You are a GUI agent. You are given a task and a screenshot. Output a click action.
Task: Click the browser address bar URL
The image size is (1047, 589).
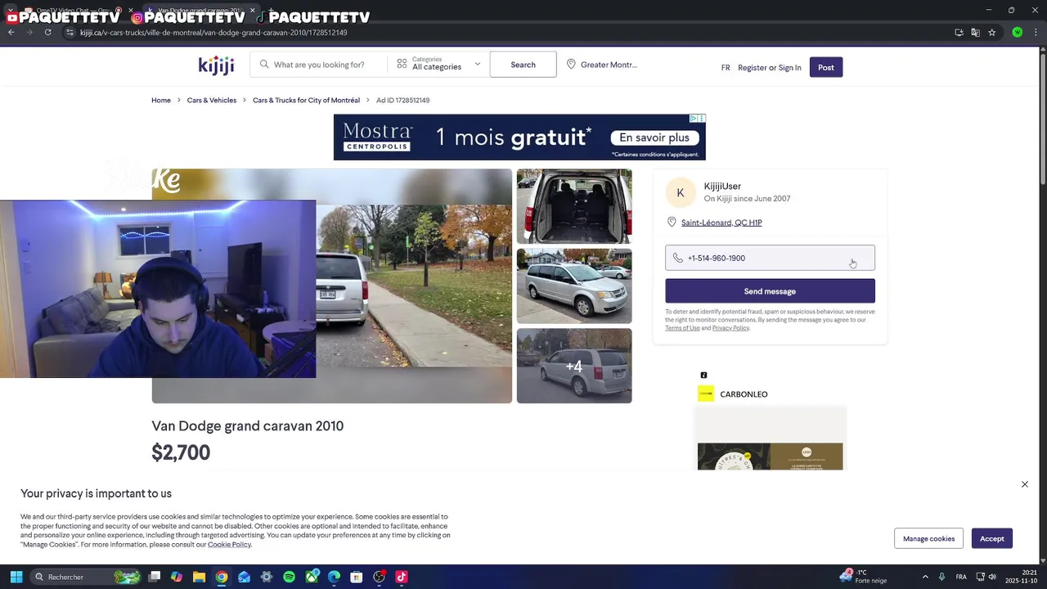coord(213,33)
